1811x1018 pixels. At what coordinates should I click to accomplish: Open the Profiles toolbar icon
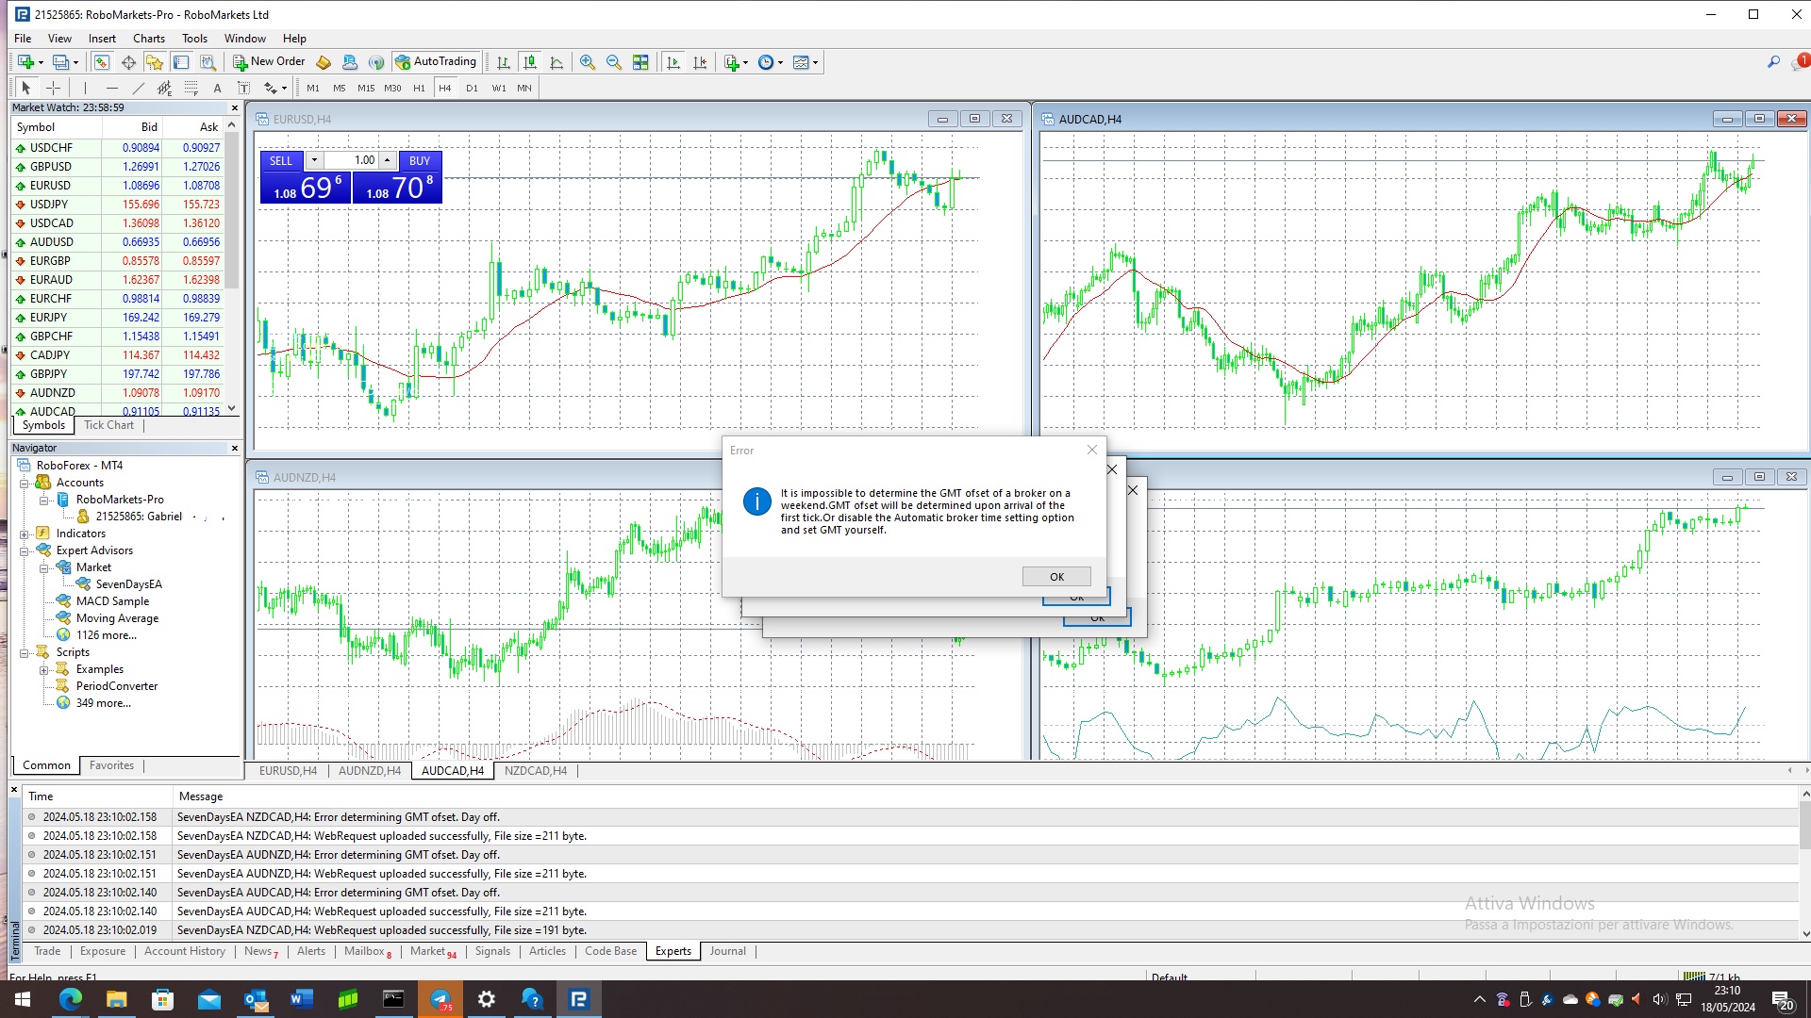(60, 62)
